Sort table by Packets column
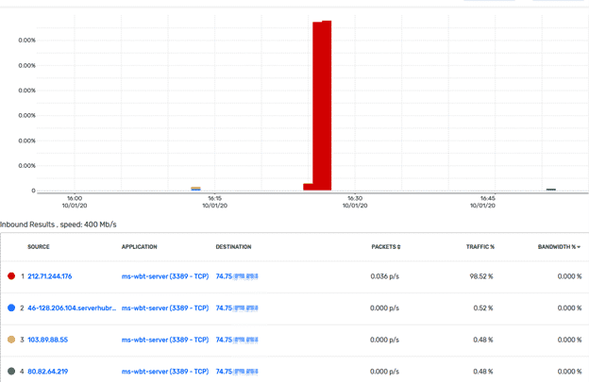 click(x=386, y=247)
